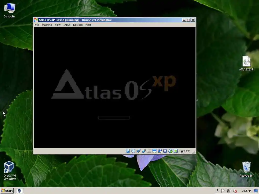
Task: Open the Input menu
Action: coord(67,25)
